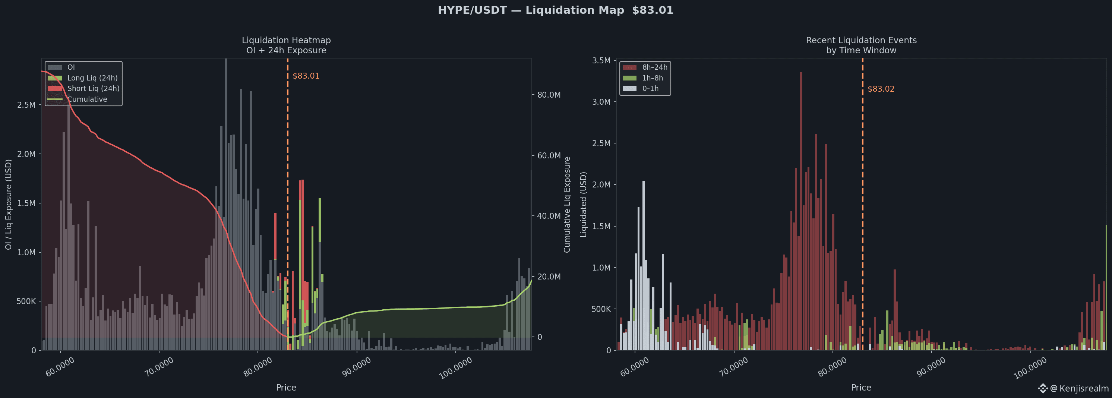The height and width of the screenshot is (398, 1112).
Task: Click the "1.5M" tick on the Liquidated axis
Action: (x=602, y=226)
